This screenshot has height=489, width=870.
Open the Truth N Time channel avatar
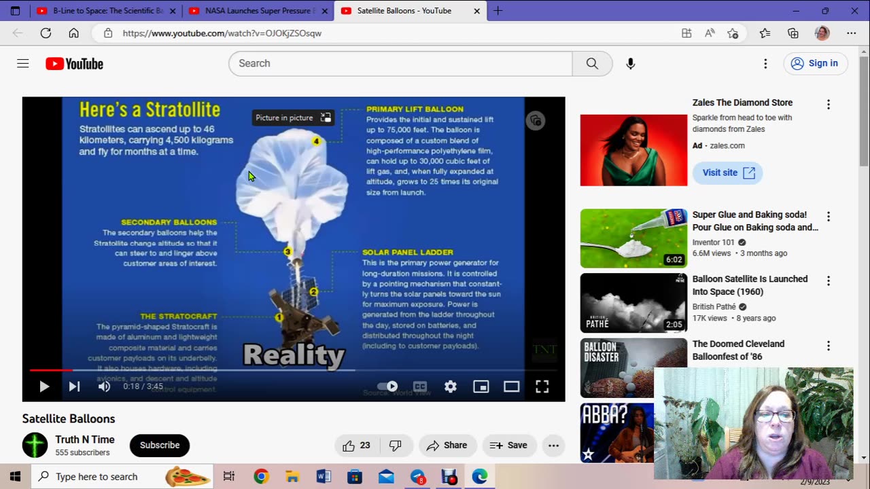35,446
